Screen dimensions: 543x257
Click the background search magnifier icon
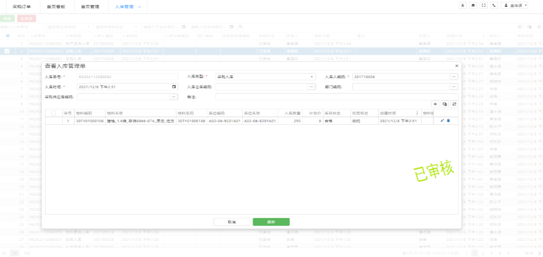(x=241, y=26)
